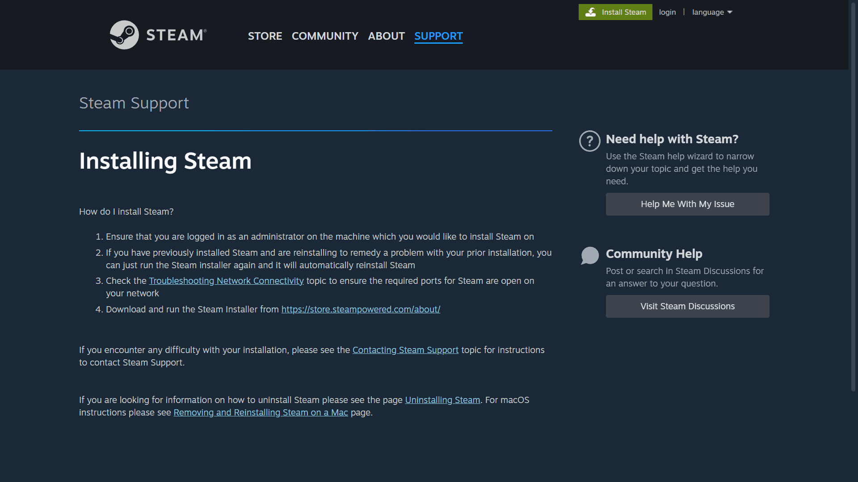Image resolution: width=858 pixels, height=482 pixels.
Task: Open the Contacting Steam Support link
Action: pyautogui.click(x=405, y=350)
